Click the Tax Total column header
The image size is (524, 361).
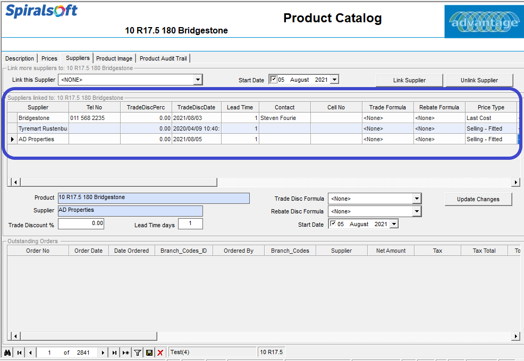tap(484, 251)
